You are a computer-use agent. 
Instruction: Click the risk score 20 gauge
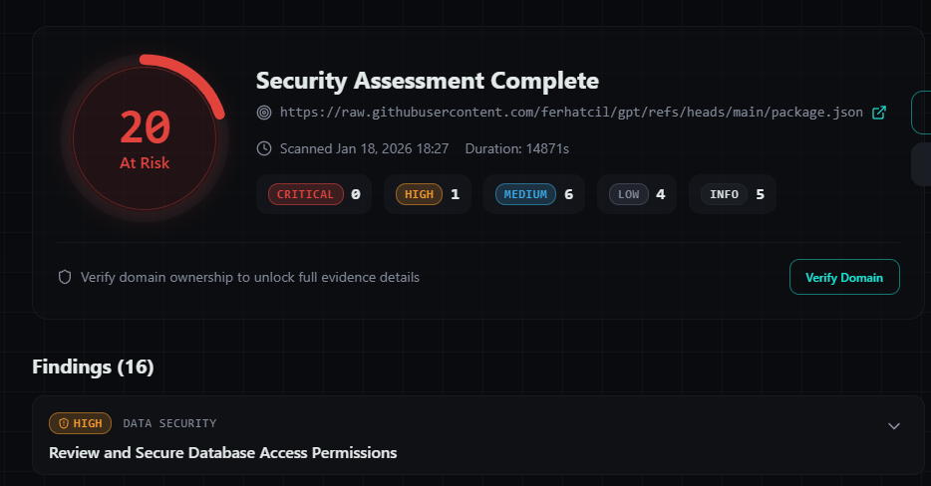145,138
